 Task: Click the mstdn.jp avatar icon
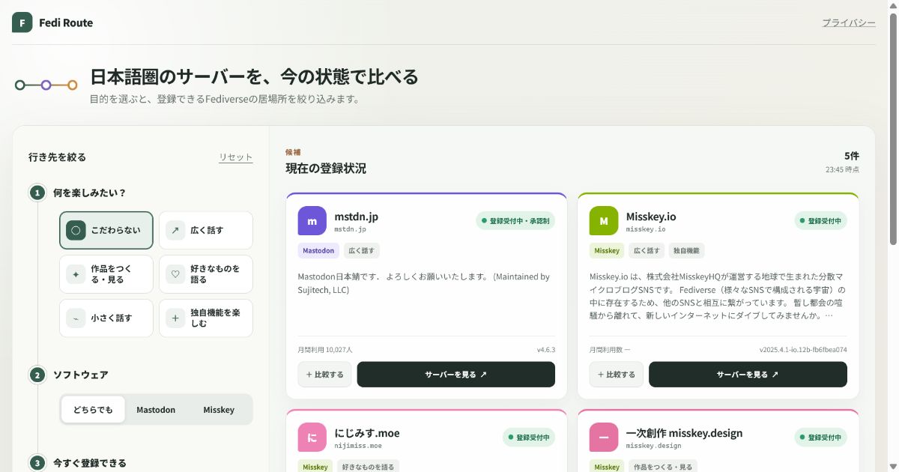coord(312,221)
